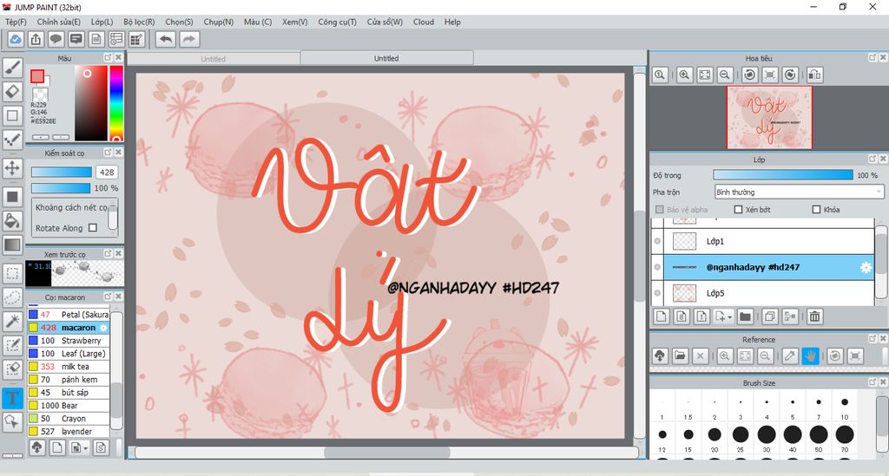Click the cloud save icon in toolbar
889x476 pixels.
[x=16, y=39]
